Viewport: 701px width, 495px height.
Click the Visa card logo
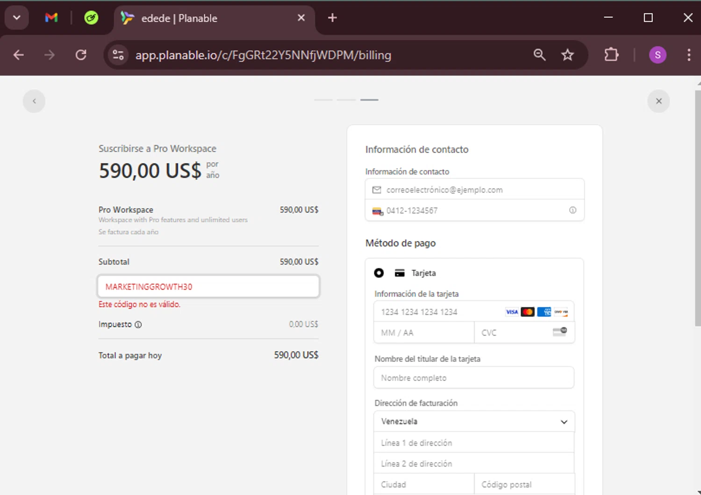coord(512,312)
